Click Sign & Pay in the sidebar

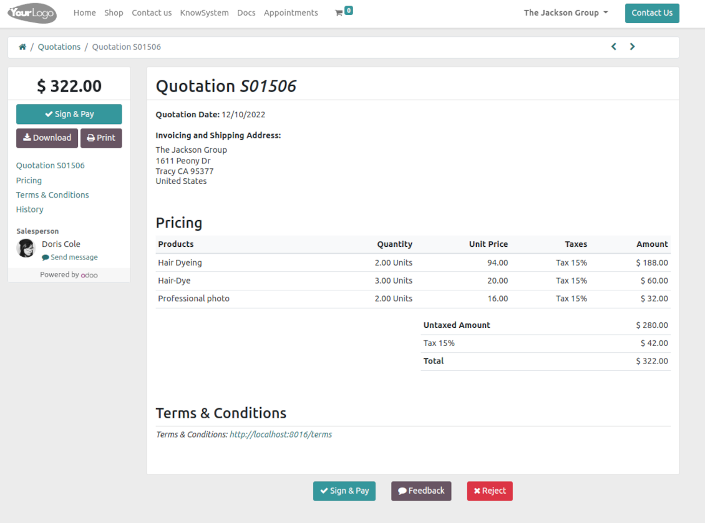[x=69, y=114]
